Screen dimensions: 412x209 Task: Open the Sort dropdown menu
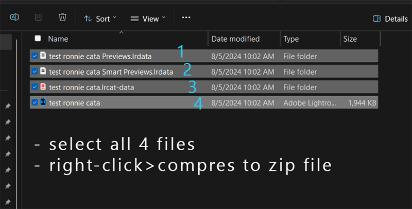point(100,19)
